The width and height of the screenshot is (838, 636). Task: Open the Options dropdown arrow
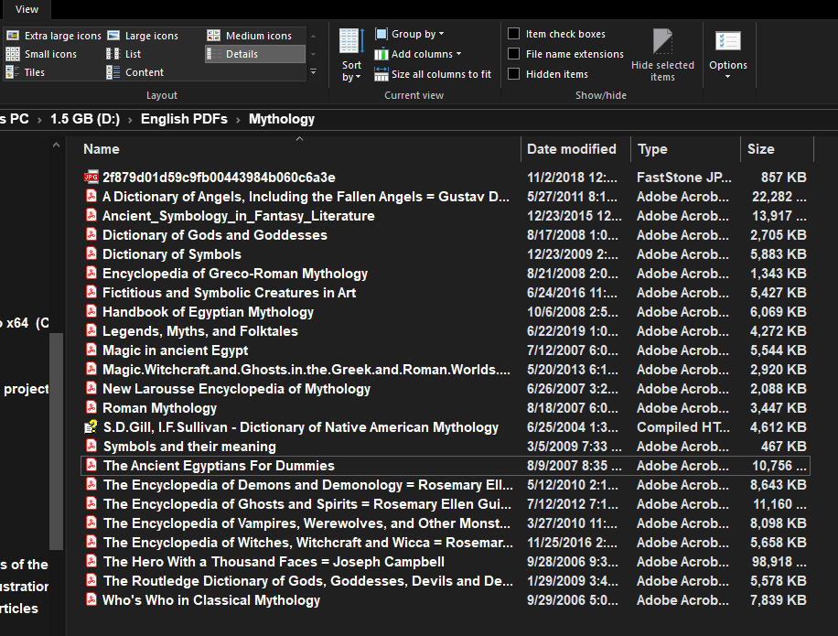728,77
